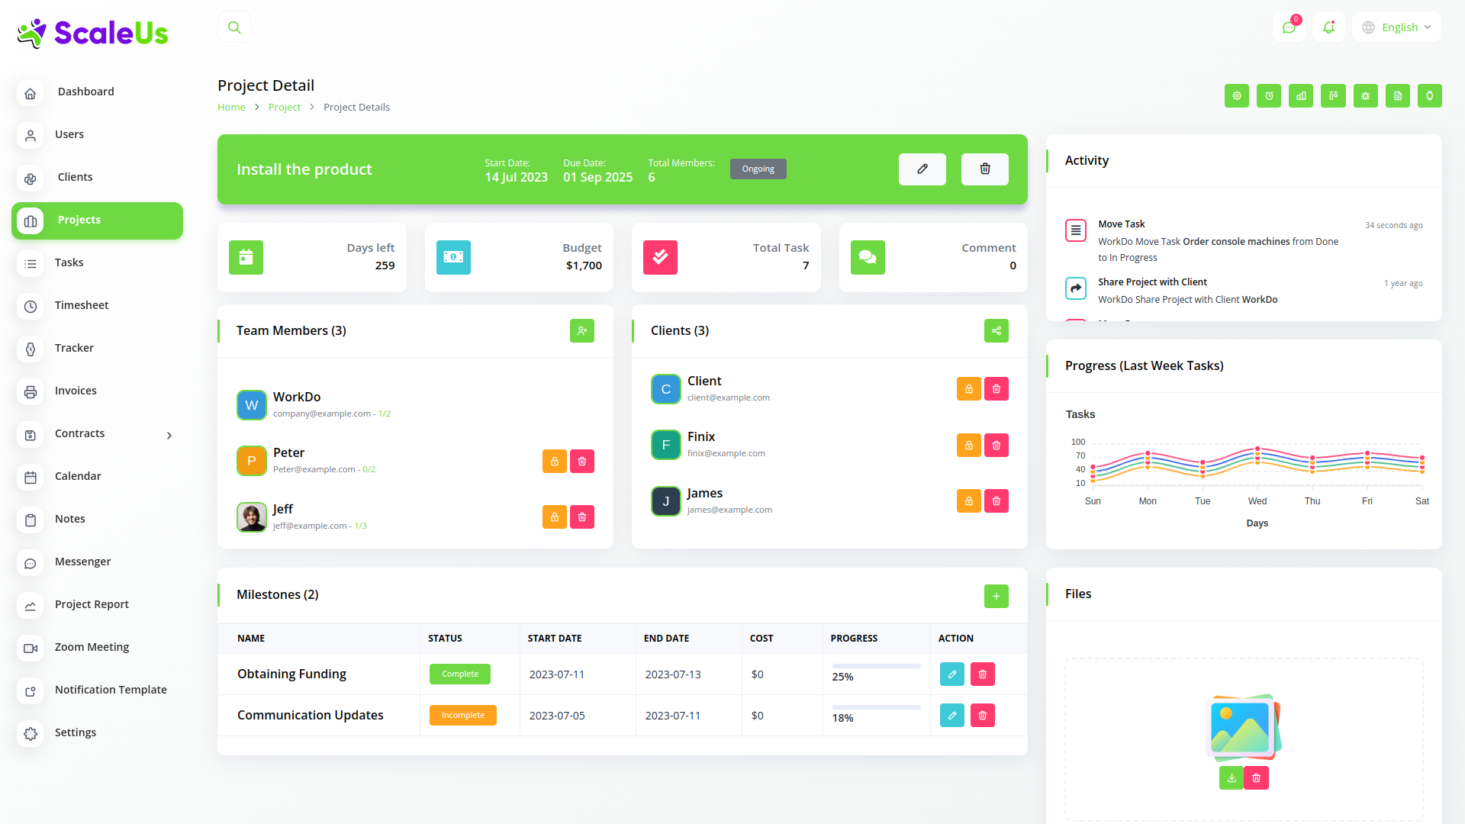Click the alarm clock toolbar icon
The width and height of the screenshot is (1465, 824).
pos(1269,96)
